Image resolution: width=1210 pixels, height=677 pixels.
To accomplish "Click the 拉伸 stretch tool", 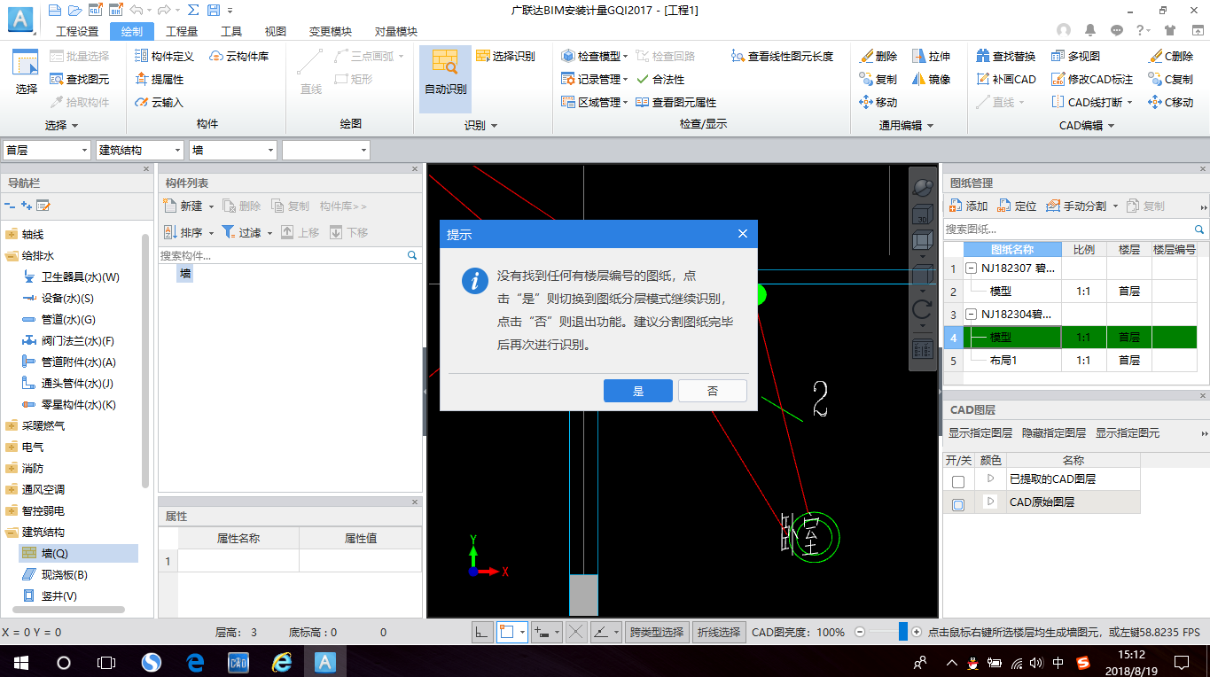I will click(932, 56).
